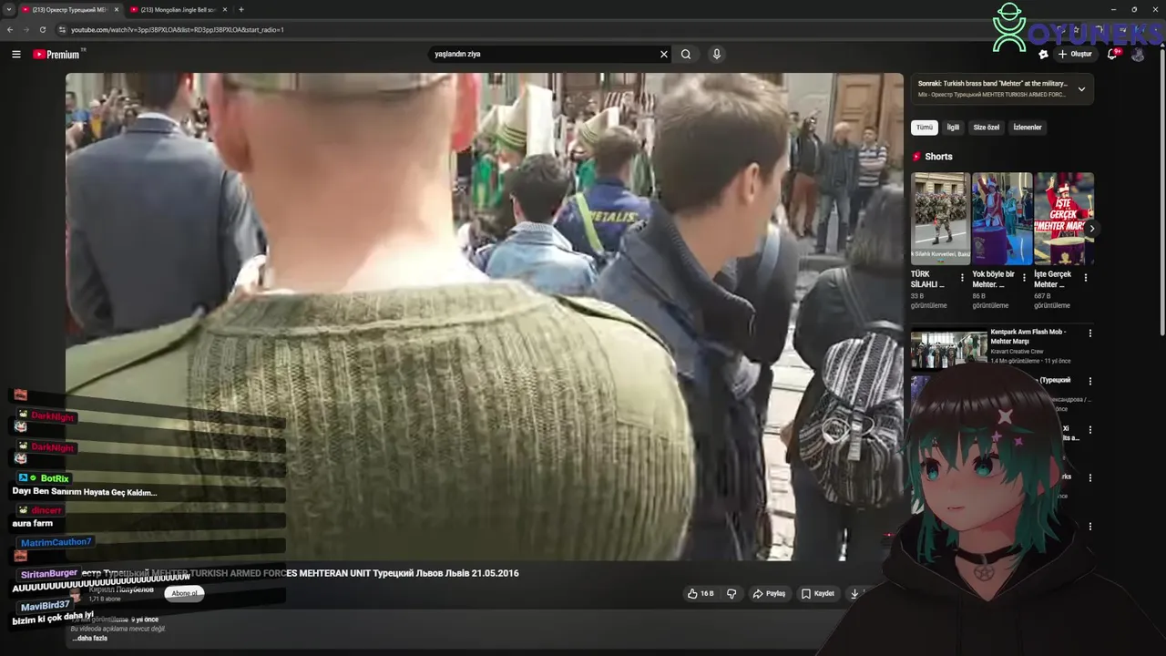This screenshot has width=1166, height=656.
Task: Expand the Sonraki mix playlist panel
Action: tap(1081, 89)
